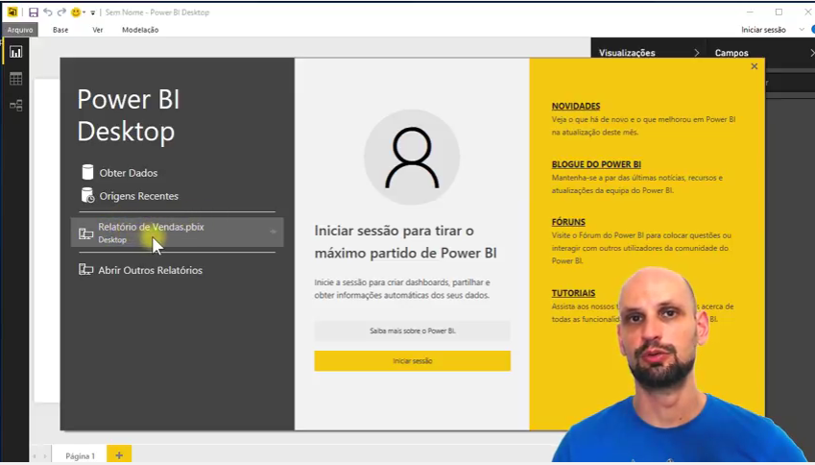The width and height of the screenshot is (815, 465).
Task: Click the user profile avatar icon
Action: click(x=412, y=157)
